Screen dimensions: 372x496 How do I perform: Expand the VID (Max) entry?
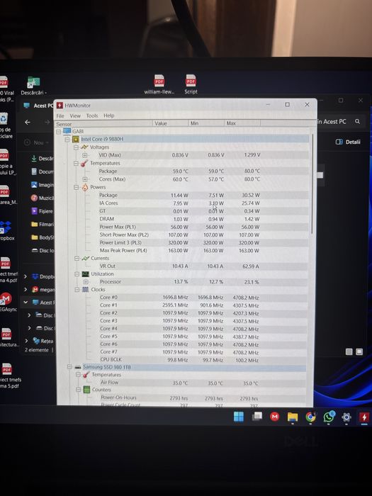[84, 155]
